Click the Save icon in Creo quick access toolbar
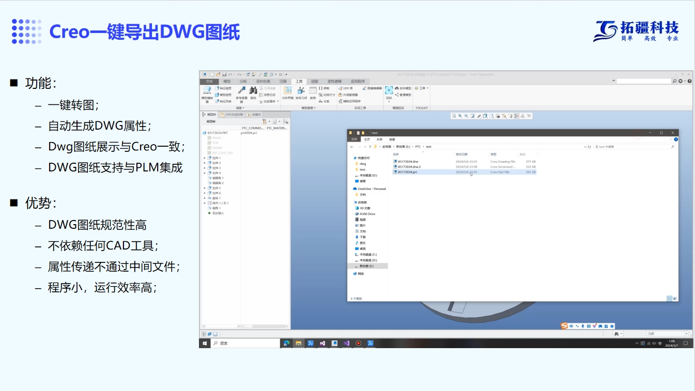The width and height of the screenshot is (695, 391). pos(224,74)
